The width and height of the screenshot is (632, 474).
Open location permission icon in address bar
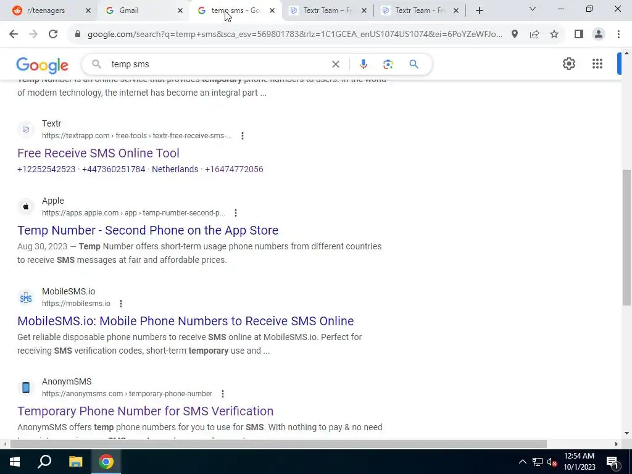tap(515, 35)
